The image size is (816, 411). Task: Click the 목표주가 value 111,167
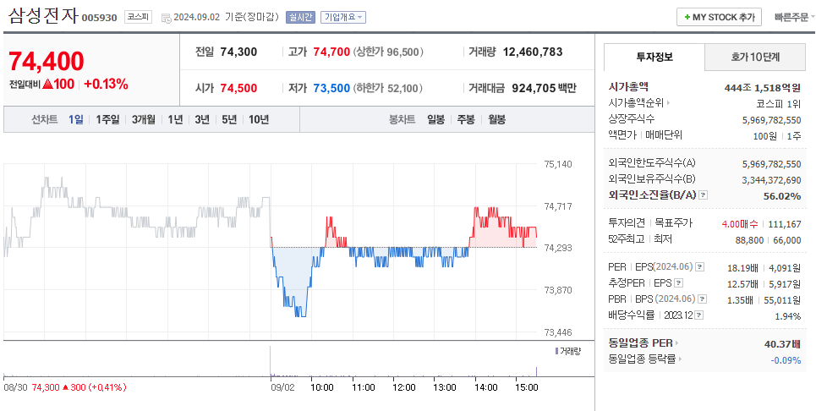coord(784,224)
